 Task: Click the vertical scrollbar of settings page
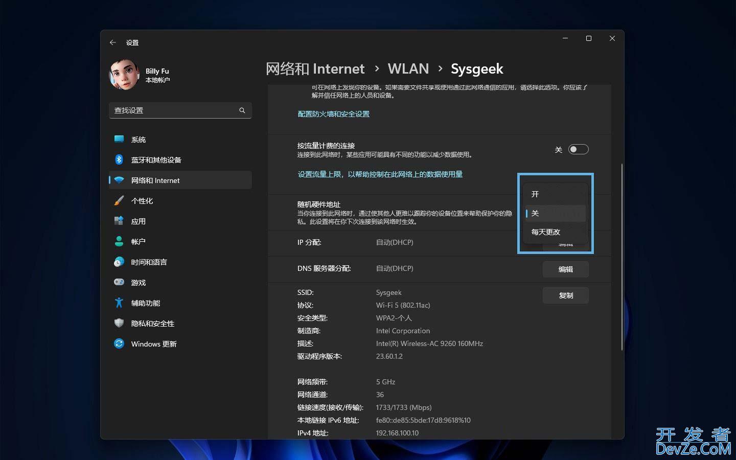tap(622, 257)
